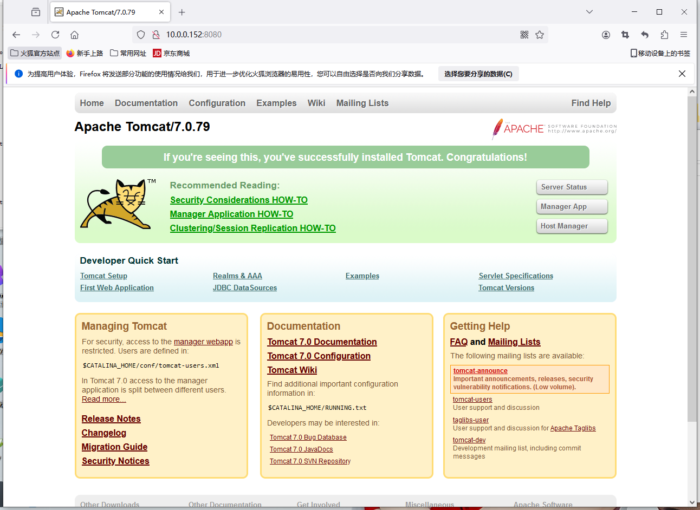Open Tomcat 7.0 Documentation link
700x510 pixels.
pyautogui.click(x=322, y=342)
